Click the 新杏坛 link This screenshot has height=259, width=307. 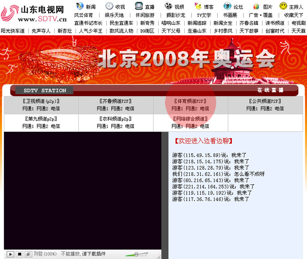click(65, 31)
